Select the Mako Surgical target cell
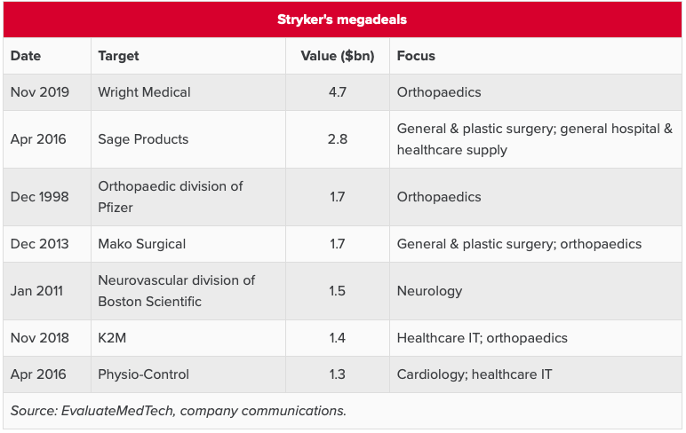Image resolution: width=686 pixels, height=433 pixels. [x=143, y=244]
